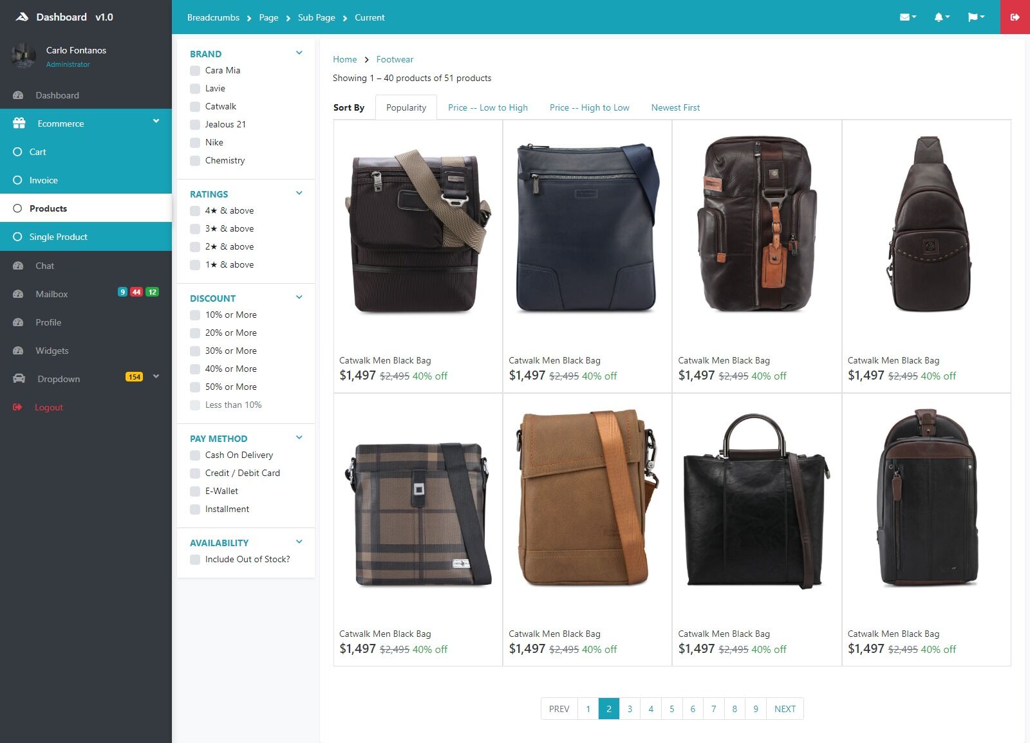
Task: Click the red Logout icon
Action: 17,407
